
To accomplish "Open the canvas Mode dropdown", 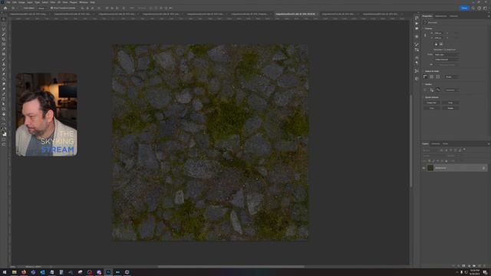I will tap(447, 54).
